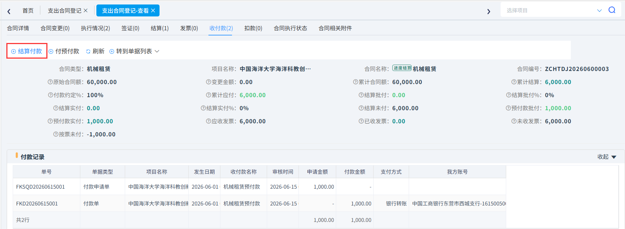Click the 刷新 refresh icon
This screenshot has height=229, width=625.
[x=88, y=52]
